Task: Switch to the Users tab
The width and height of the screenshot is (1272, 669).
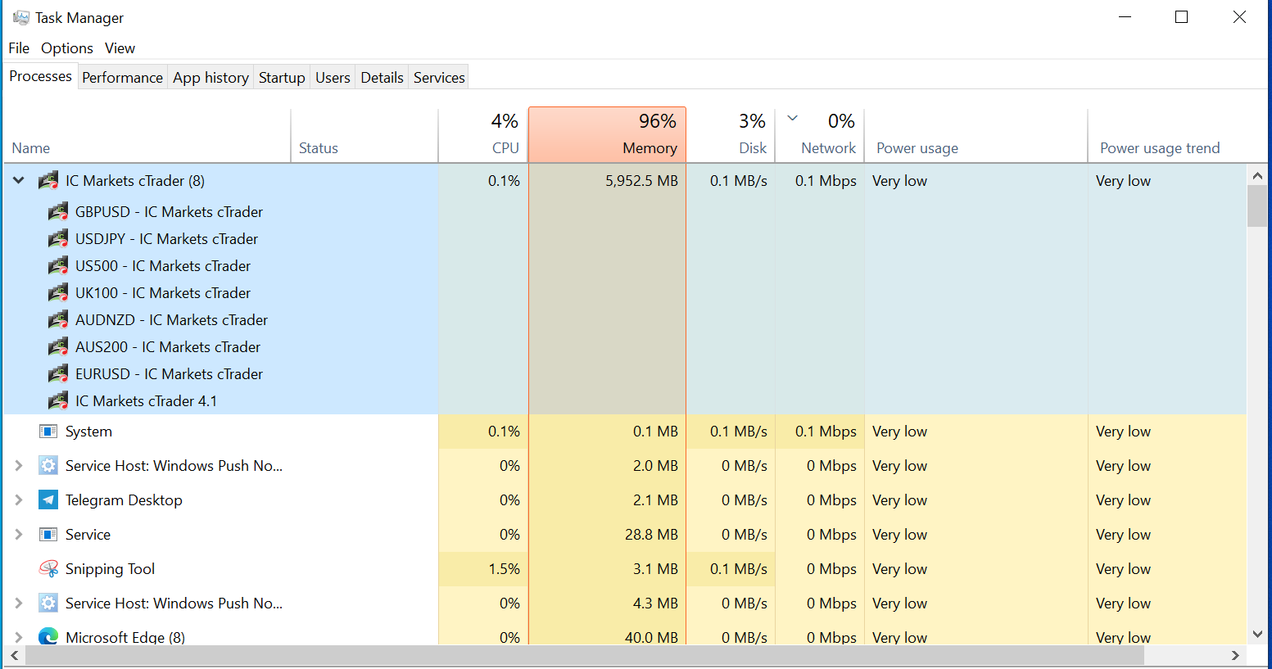Action: click(333, 78)
